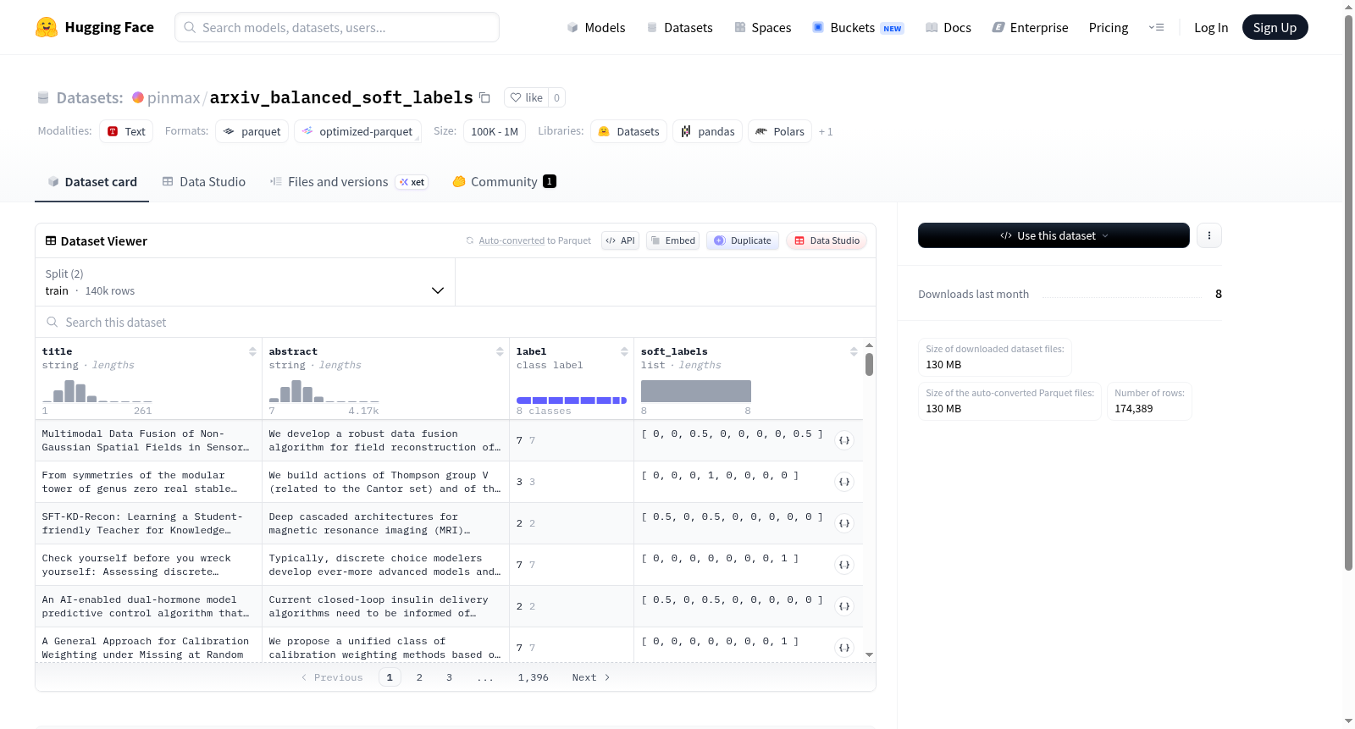The height and width of the screenshot is (729, 1355).
Task: Click the title lengths histogram
Action: point(97,391)
